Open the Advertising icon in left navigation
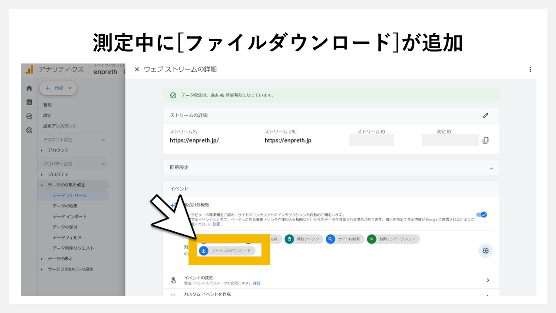The width and height of the screenshot is (556, 313). point(29,129)
